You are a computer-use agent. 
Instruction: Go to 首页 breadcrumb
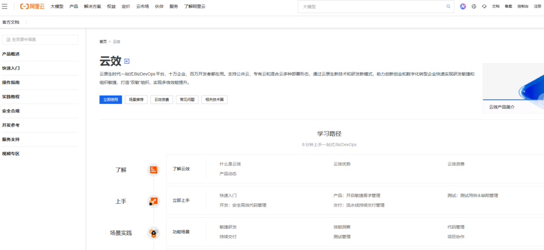(x=103, y=41)
